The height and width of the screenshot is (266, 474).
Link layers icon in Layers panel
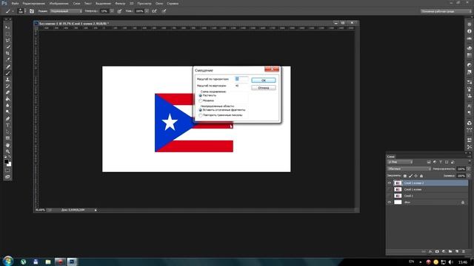(424, 251)
